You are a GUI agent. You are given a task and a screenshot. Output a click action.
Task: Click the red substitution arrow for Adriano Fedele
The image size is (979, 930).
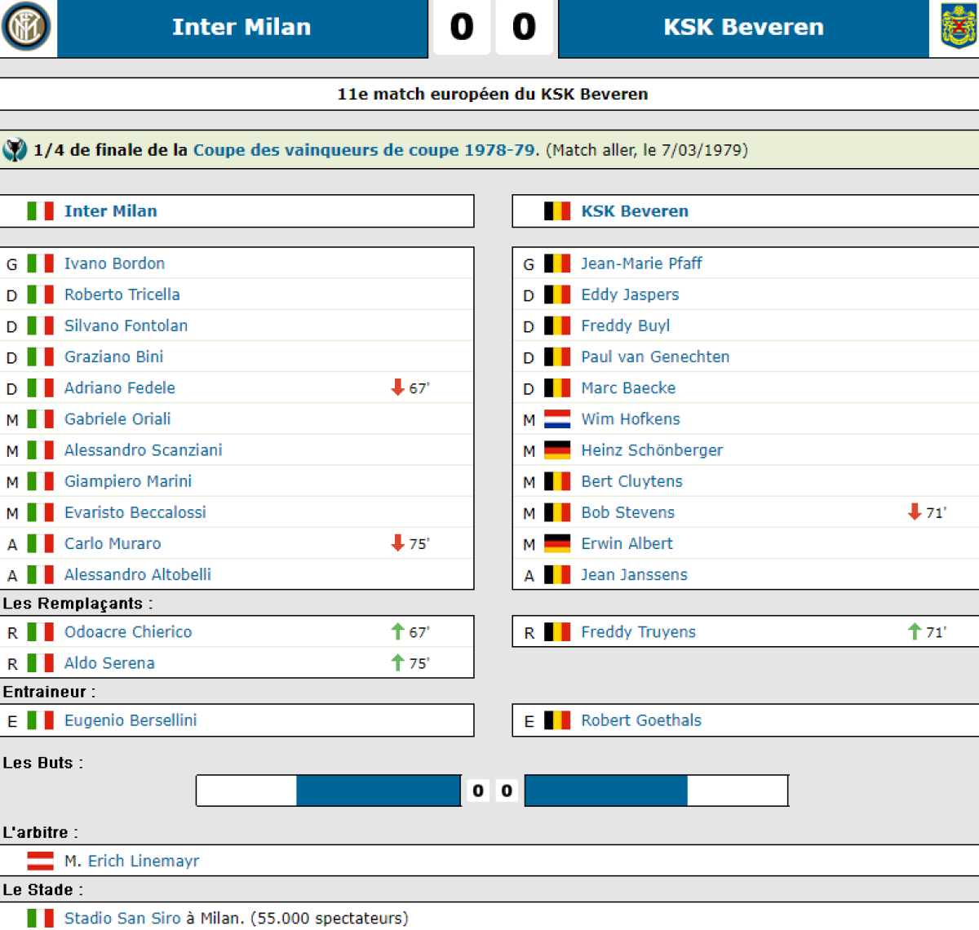click(398, 387)
